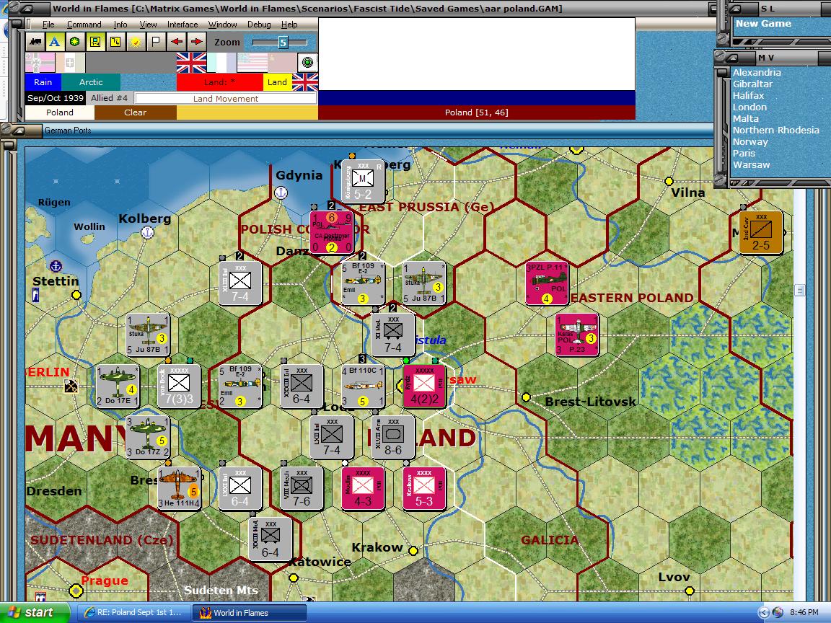Select the Polish Karas P.23 bomber unit

click(576, 335)
